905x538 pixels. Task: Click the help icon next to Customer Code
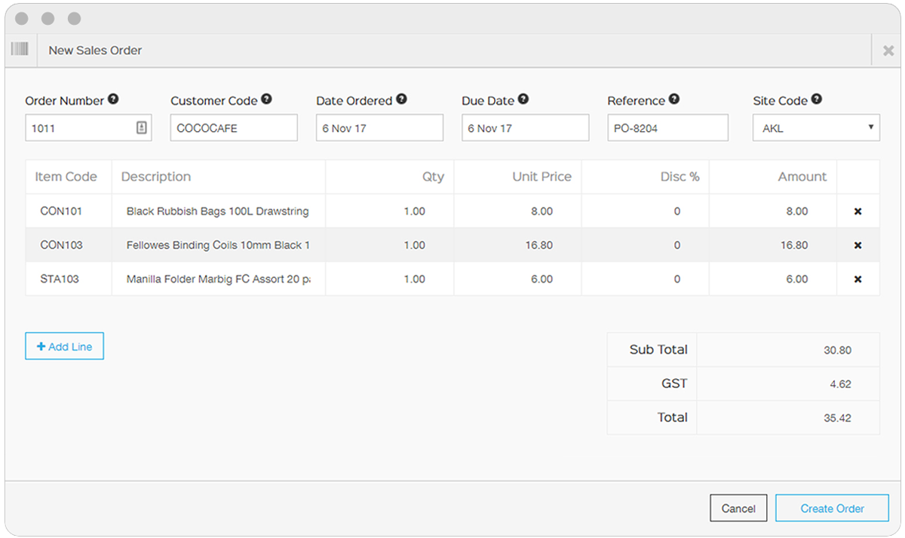point(266,99)
